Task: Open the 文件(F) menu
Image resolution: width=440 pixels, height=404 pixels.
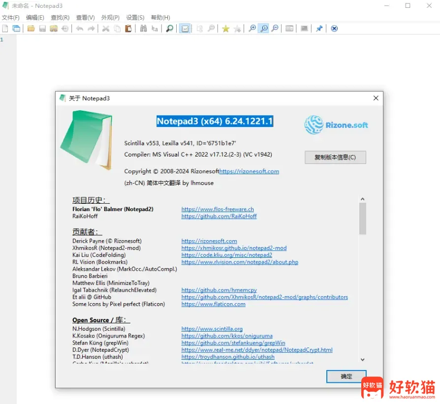Action: [10, 17]
